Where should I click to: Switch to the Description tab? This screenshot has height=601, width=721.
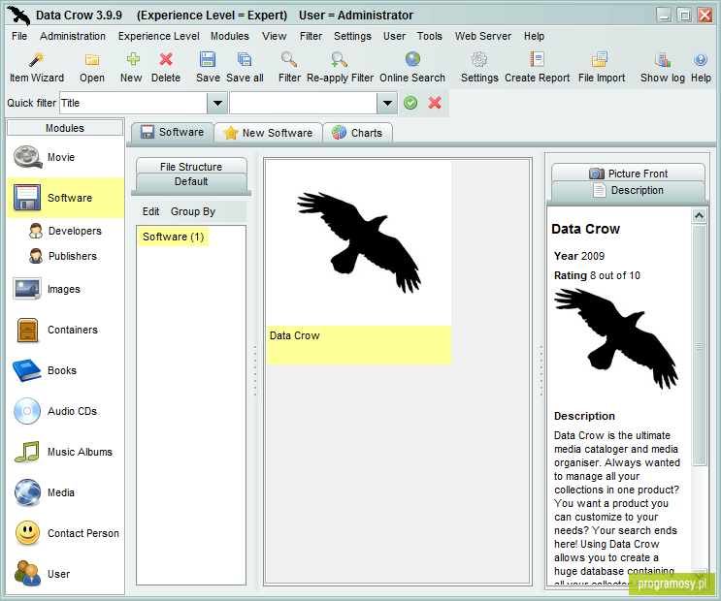628,190
